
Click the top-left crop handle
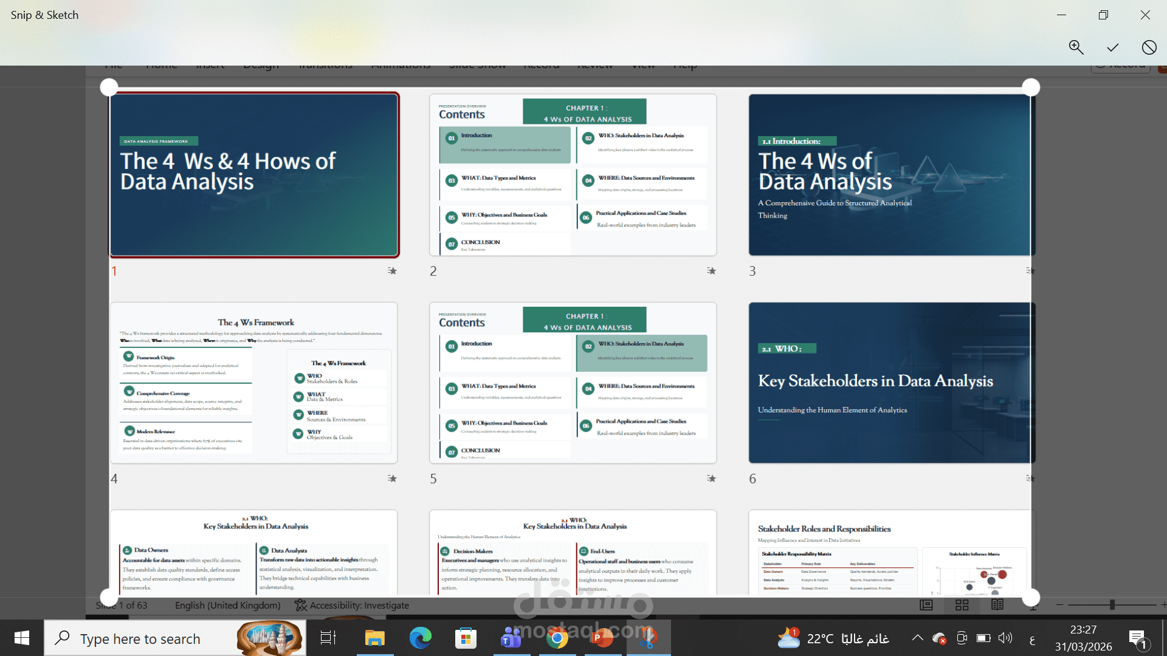109,87
